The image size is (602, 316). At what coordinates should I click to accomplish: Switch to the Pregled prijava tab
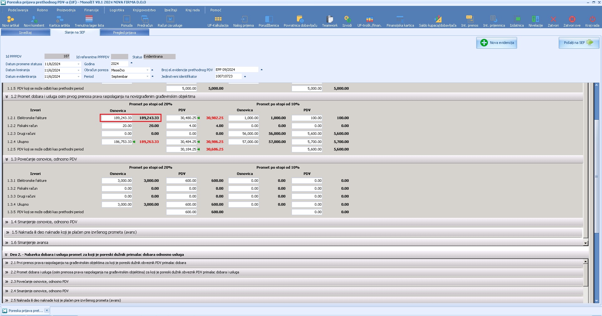[124, 32]
